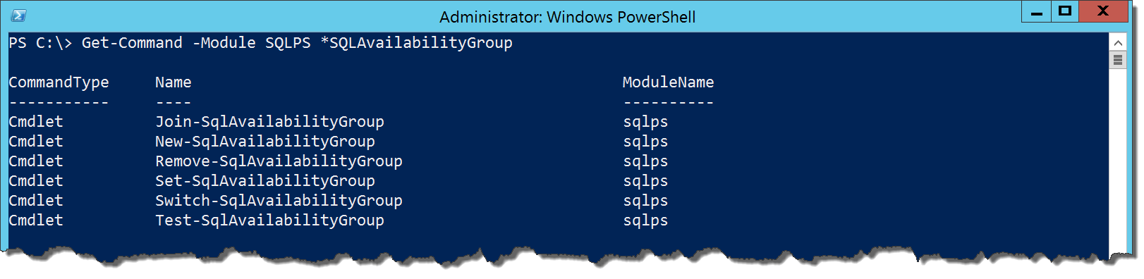This screenshot has height=279, width=1144.
Task: Maximize the PowerShell window
Action: click(1065, 11)
